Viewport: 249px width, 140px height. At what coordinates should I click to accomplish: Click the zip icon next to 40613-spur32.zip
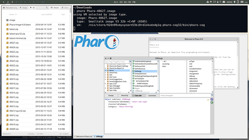(7, 111)
